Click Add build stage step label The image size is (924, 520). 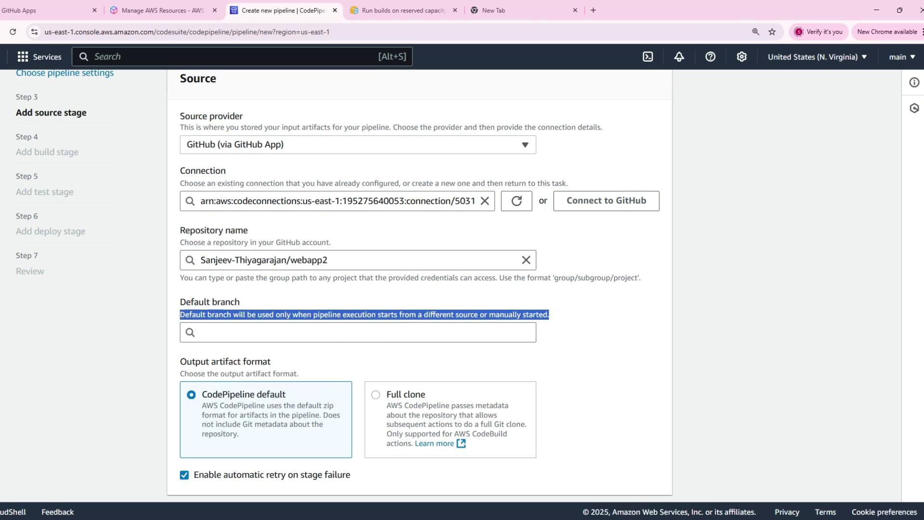[x=47, y=152]
